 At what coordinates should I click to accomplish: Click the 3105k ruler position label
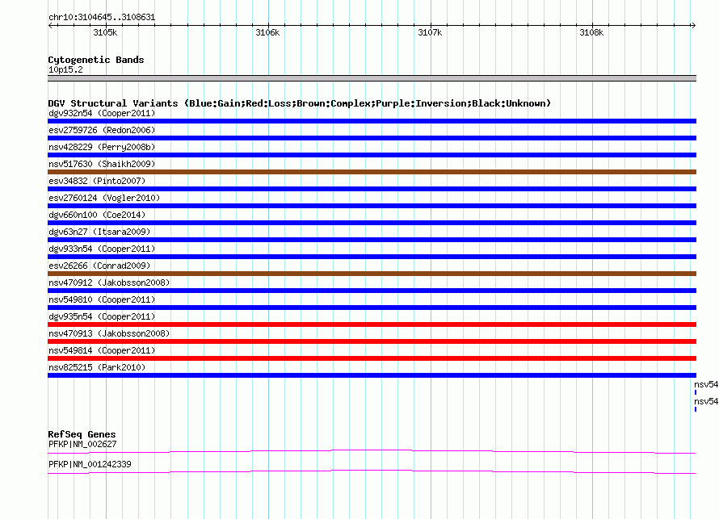pos(105,32)
